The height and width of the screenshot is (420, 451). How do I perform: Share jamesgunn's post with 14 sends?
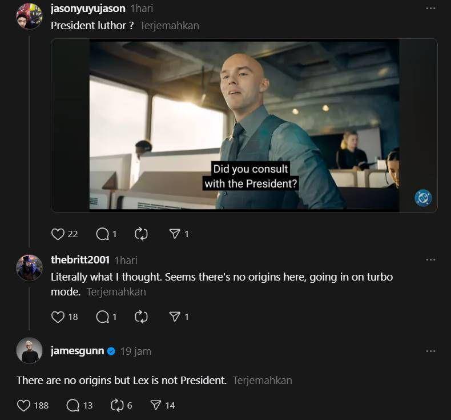tap(156, 406)
